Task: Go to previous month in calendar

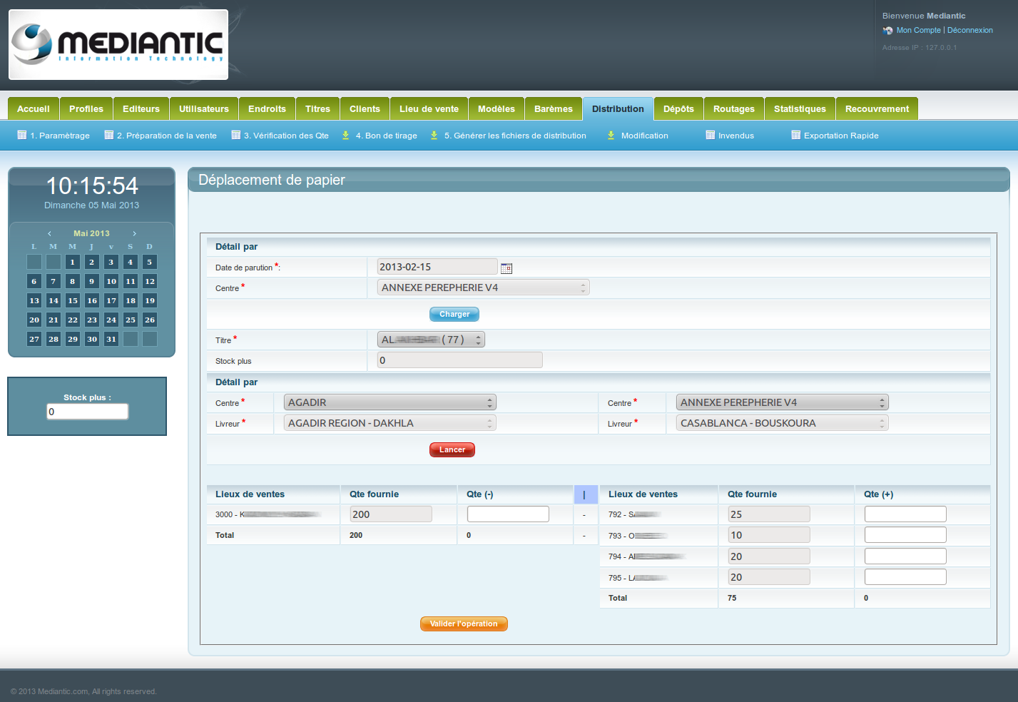Action: (x=49, y=233)
